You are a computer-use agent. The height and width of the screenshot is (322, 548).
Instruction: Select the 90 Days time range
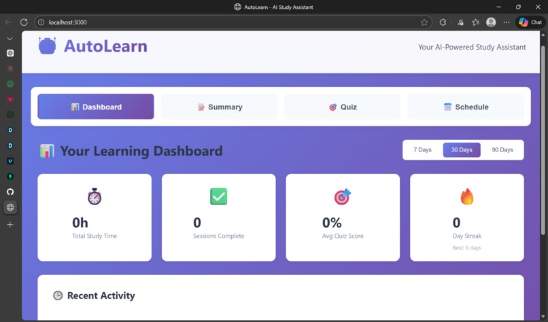pos(502,150)
